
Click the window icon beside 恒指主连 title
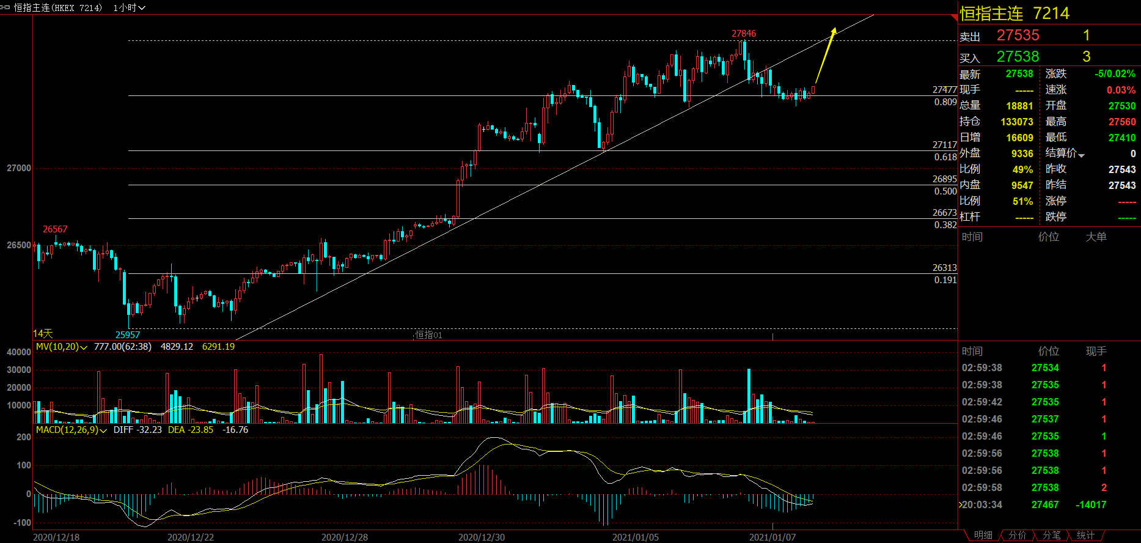click(6, 7)
